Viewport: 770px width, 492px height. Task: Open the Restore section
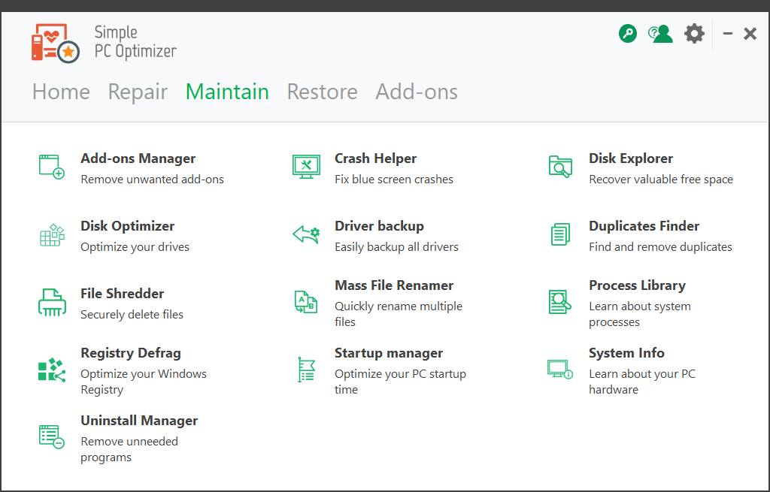point(322,92)
